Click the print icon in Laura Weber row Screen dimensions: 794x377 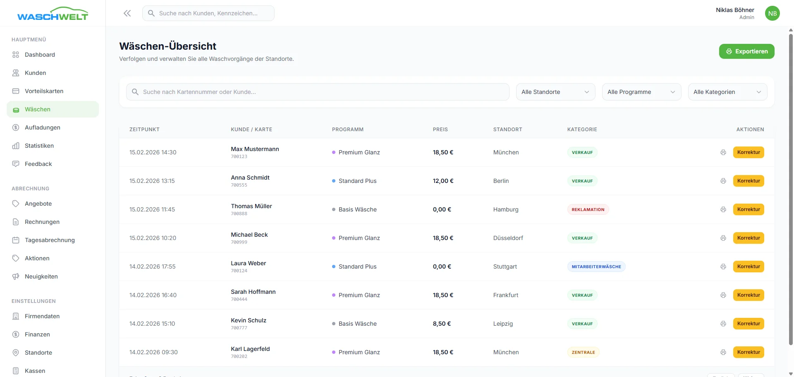[723, 267]
